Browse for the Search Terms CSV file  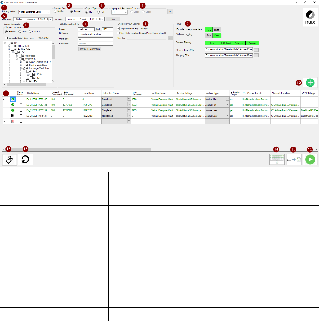(256, 50)
